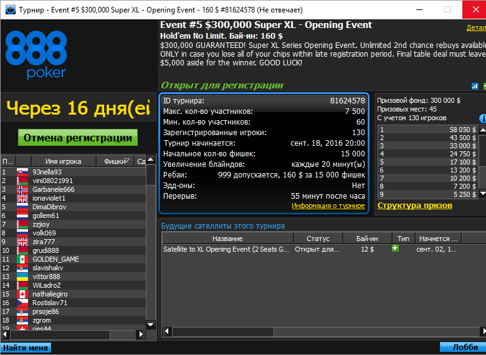Click the 5 250 $ prize row
Image resolution: width=486 pixels, height=355 pixels.
click(x=427, y=194)
